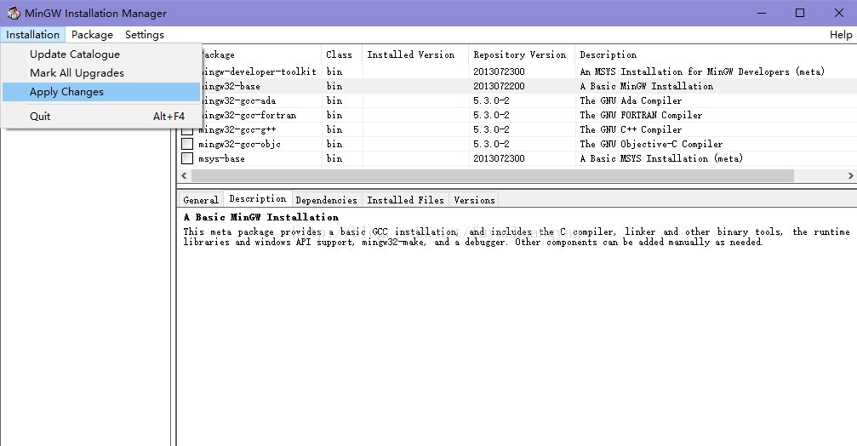
Task: Maximize the MinGW Installation Manager window
Action: click(800, 13)
